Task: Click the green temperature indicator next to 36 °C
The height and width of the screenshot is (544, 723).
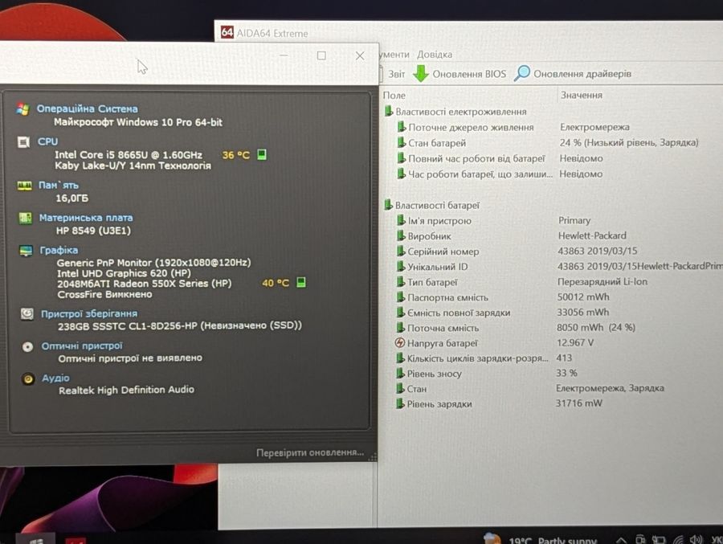Action: point(261,154)
